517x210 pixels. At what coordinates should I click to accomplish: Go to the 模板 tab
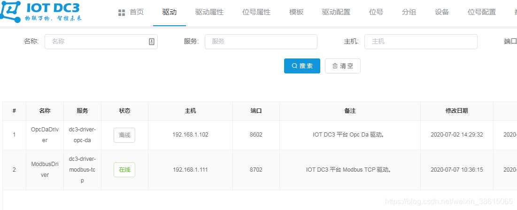point(296,13)
